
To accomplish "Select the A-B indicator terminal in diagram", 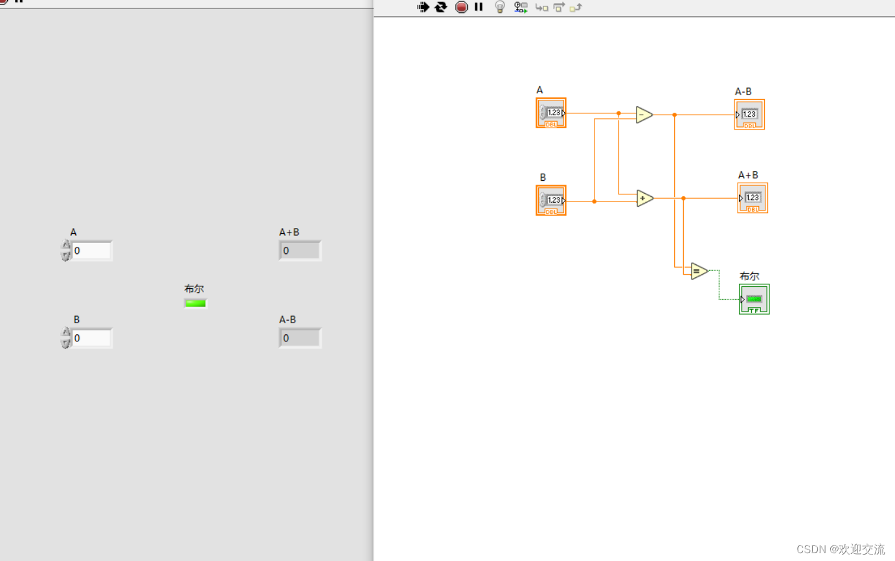I will click(x=749, y=114).
